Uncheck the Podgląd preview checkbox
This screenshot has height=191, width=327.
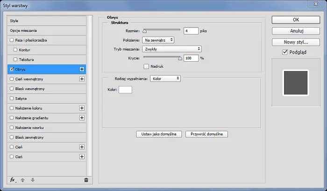285,52
